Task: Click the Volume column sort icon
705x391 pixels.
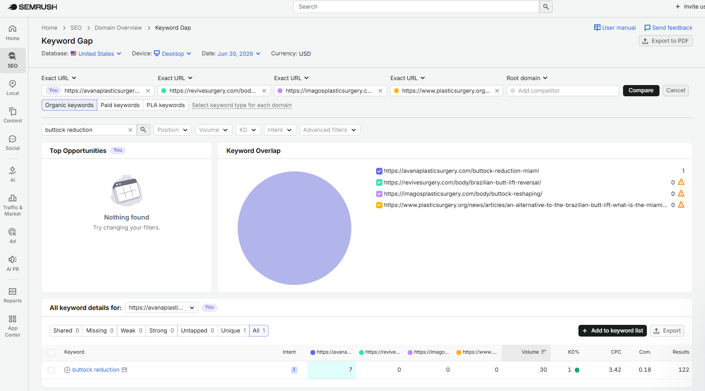Action: [544, 352]
